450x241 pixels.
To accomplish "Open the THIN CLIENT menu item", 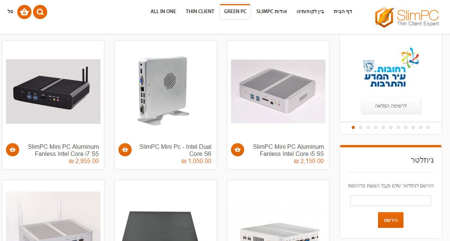I will click(200, 11).
